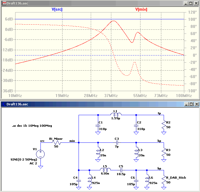Maximize the plot window
The image size is (200, 192).
click(x=191, y=3)
